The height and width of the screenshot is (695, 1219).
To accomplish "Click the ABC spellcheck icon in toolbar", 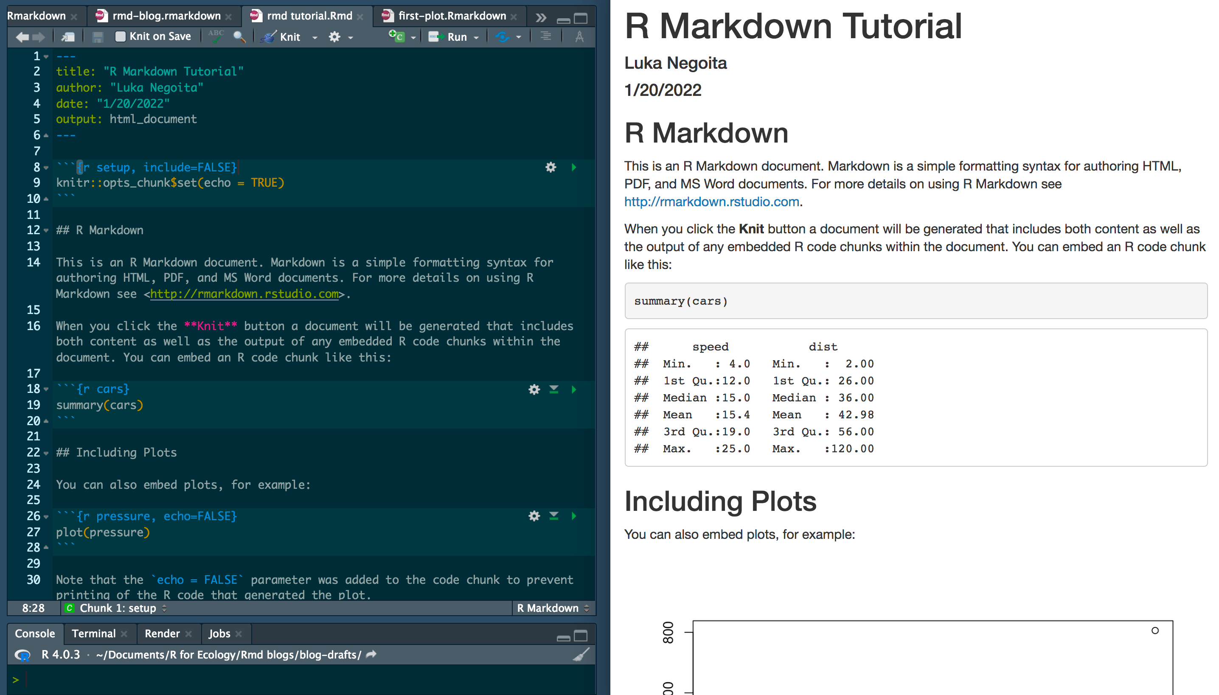I will coord(217,35).
